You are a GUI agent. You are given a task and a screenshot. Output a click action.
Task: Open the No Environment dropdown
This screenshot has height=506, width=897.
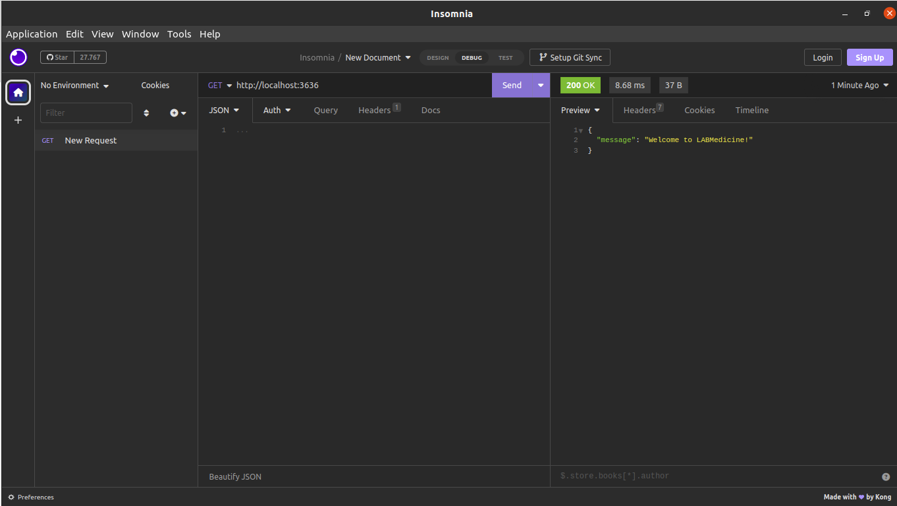click(74, 86)
